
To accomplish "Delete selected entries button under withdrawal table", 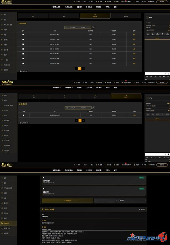I will coord(24,123).
